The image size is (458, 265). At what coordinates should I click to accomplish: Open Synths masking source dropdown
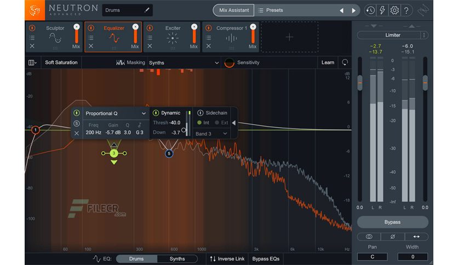184,63
